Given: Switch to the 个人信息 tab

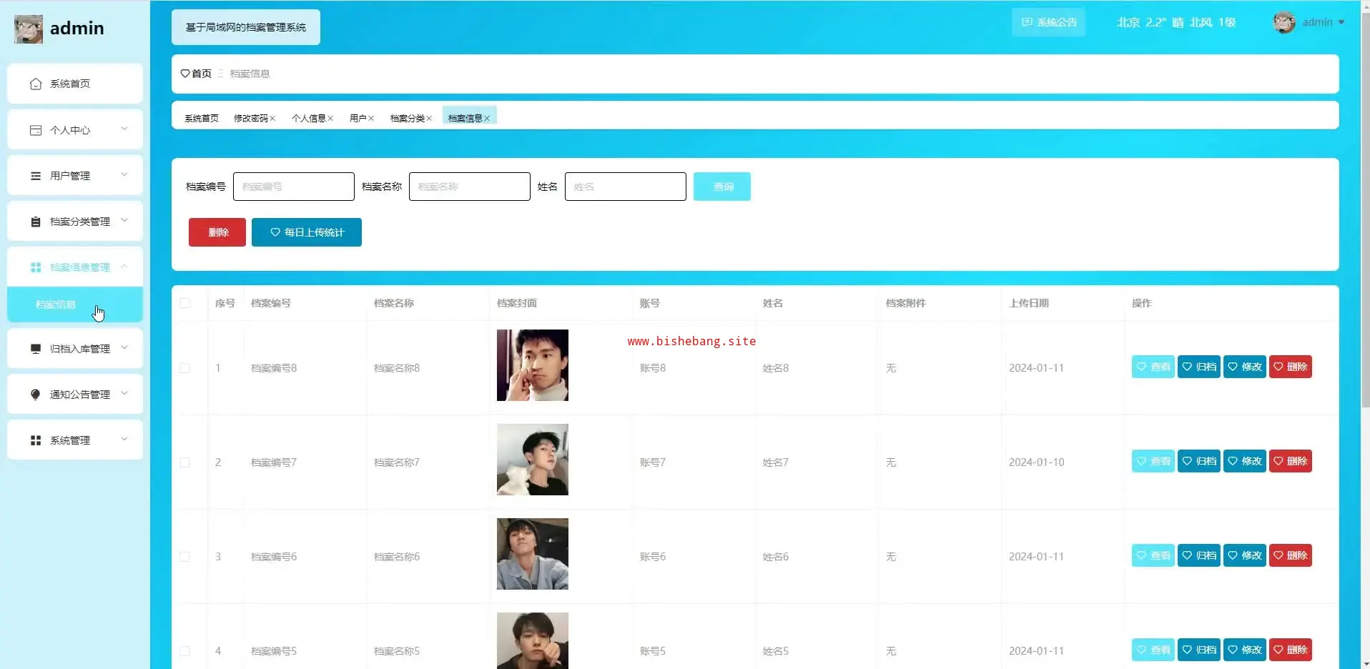Looking at the screenshot, I should point(309,119).
